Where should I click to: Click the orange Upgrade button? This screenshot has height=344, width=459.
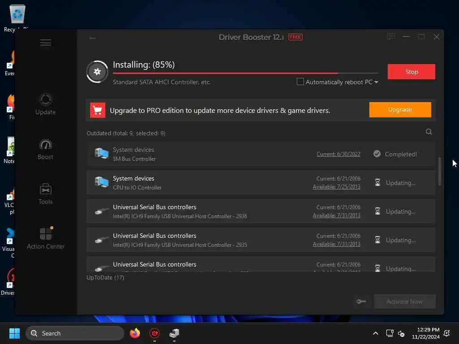pyautogui.click(x=400, y=110)
